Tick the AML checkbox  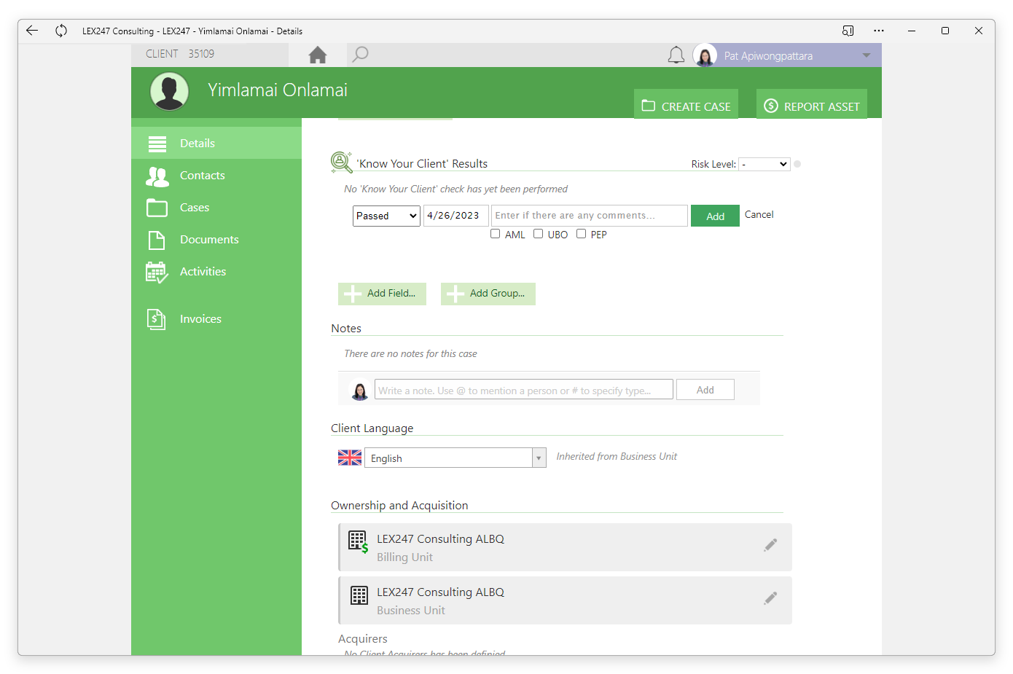[x=496, y=234]
